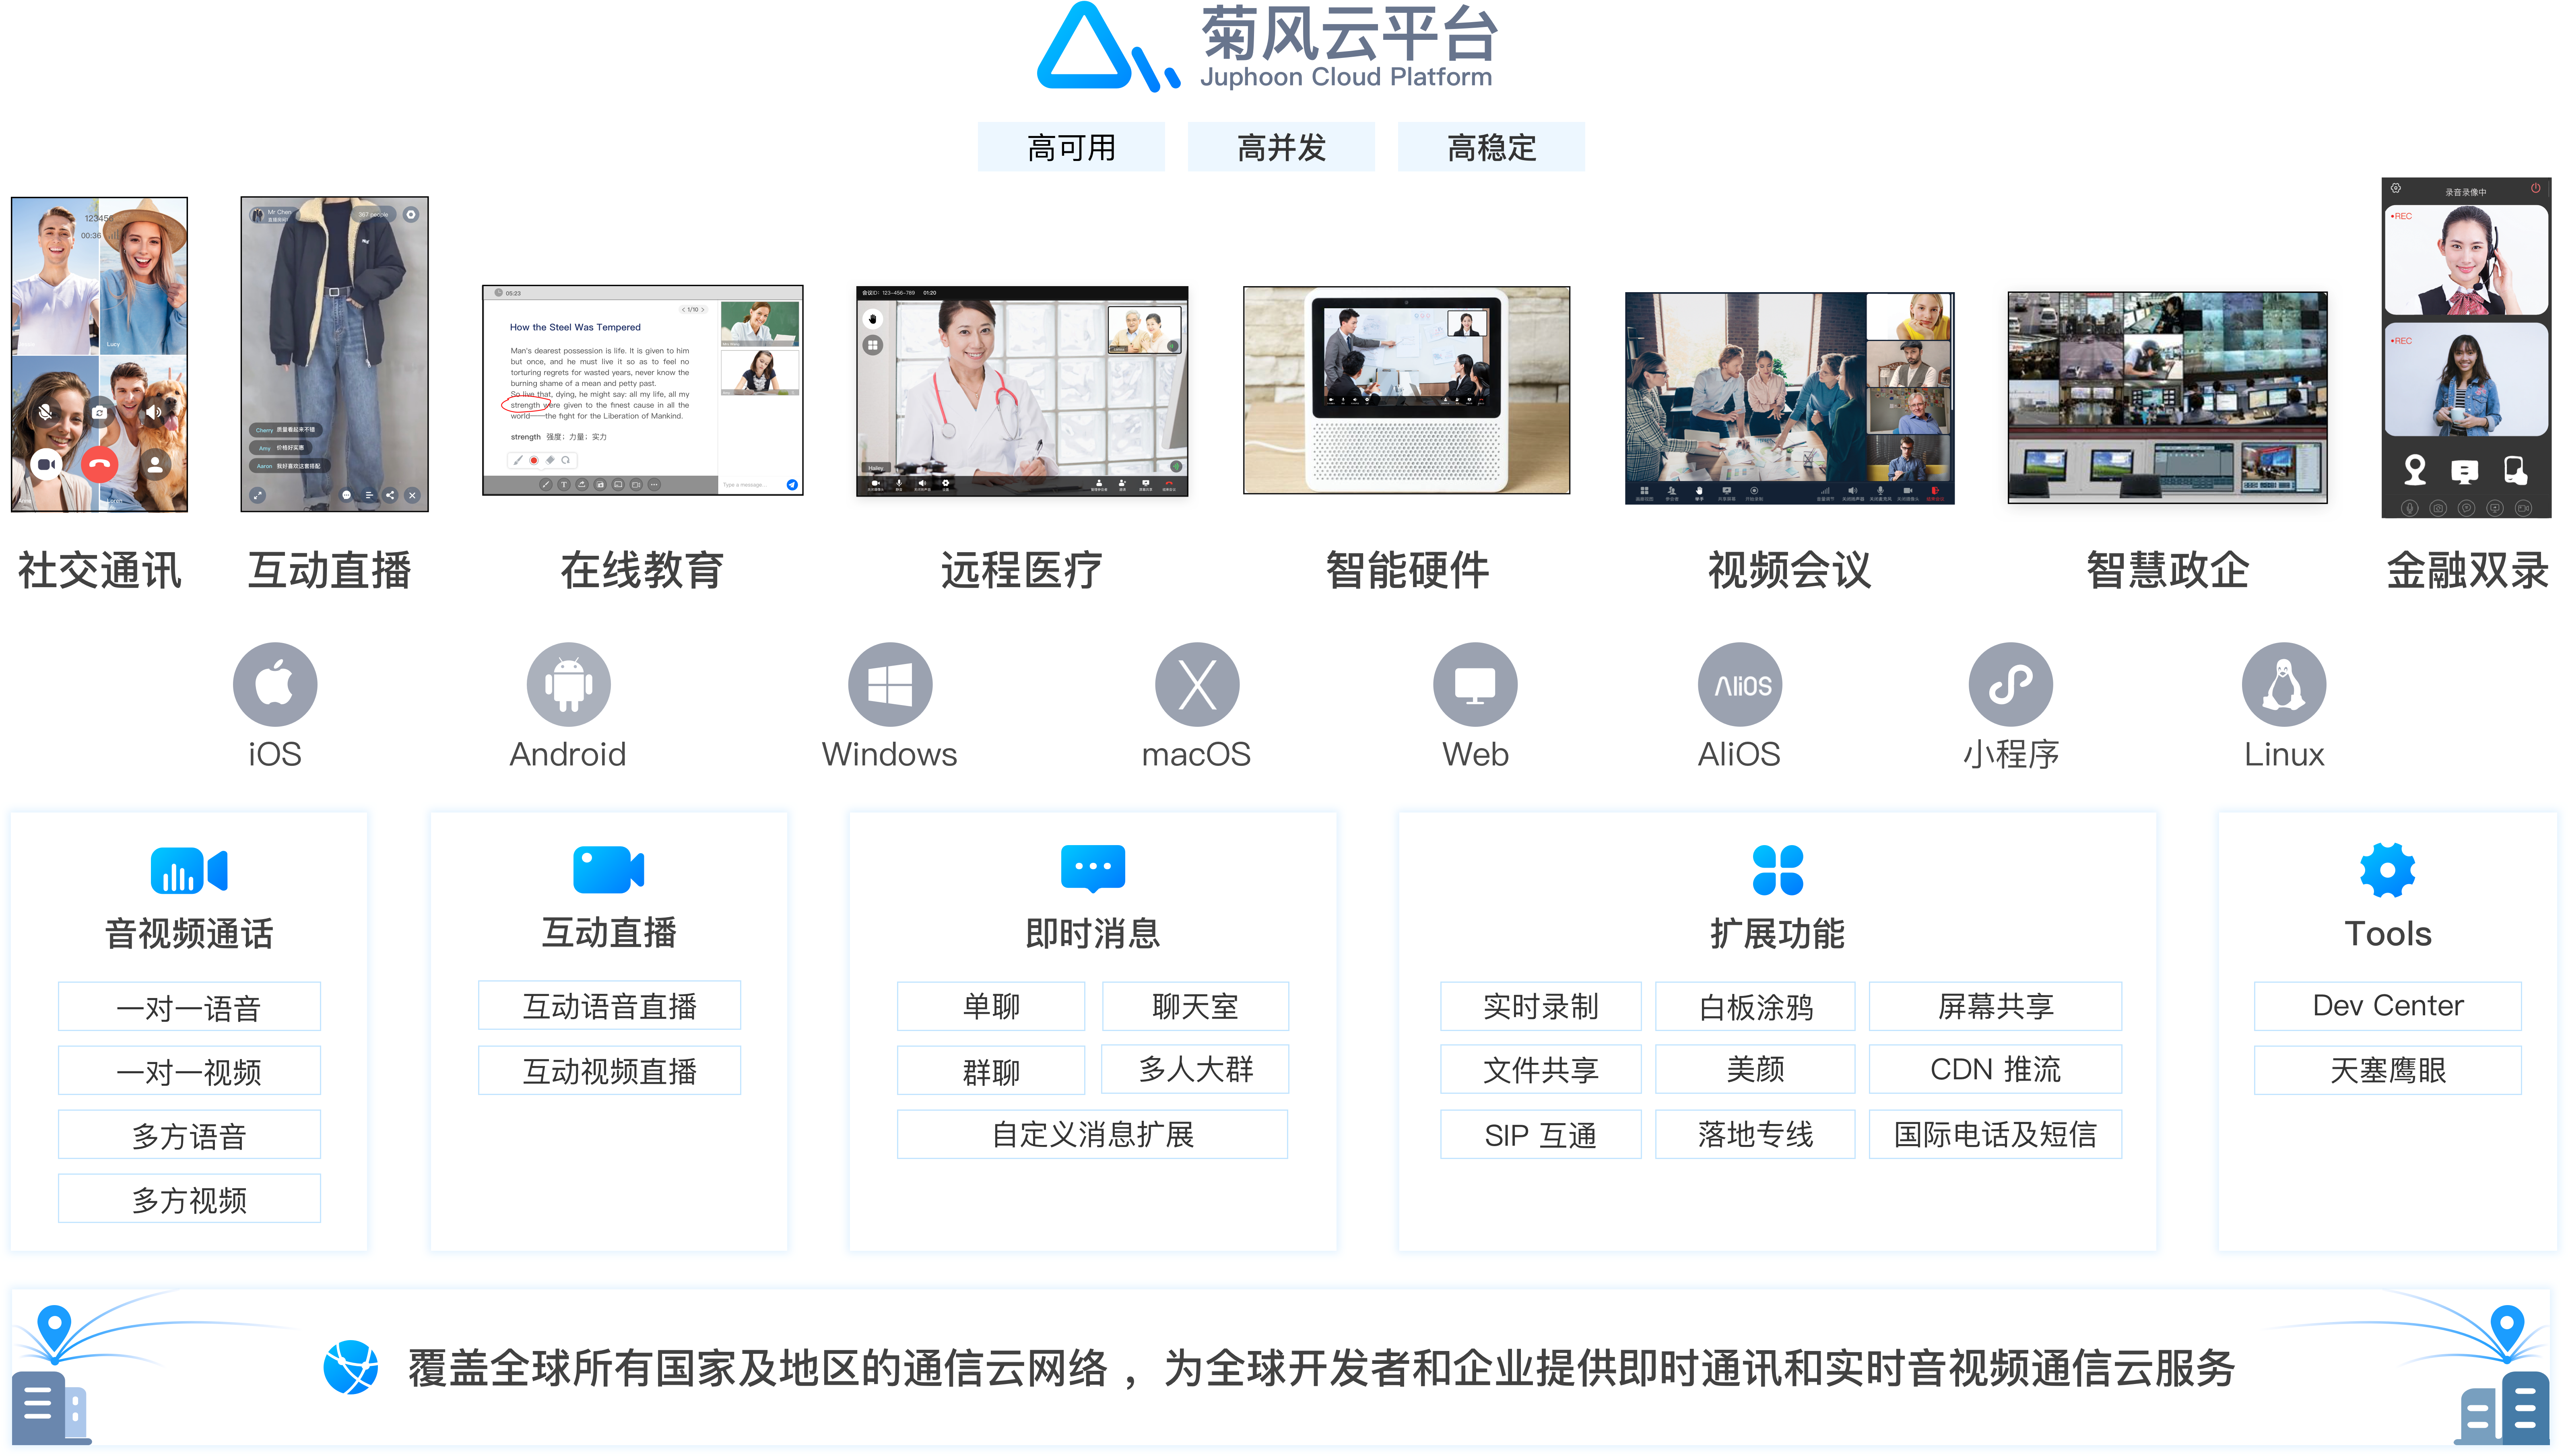Click the CDN 推流 item

click(x=1996, y=1069)
